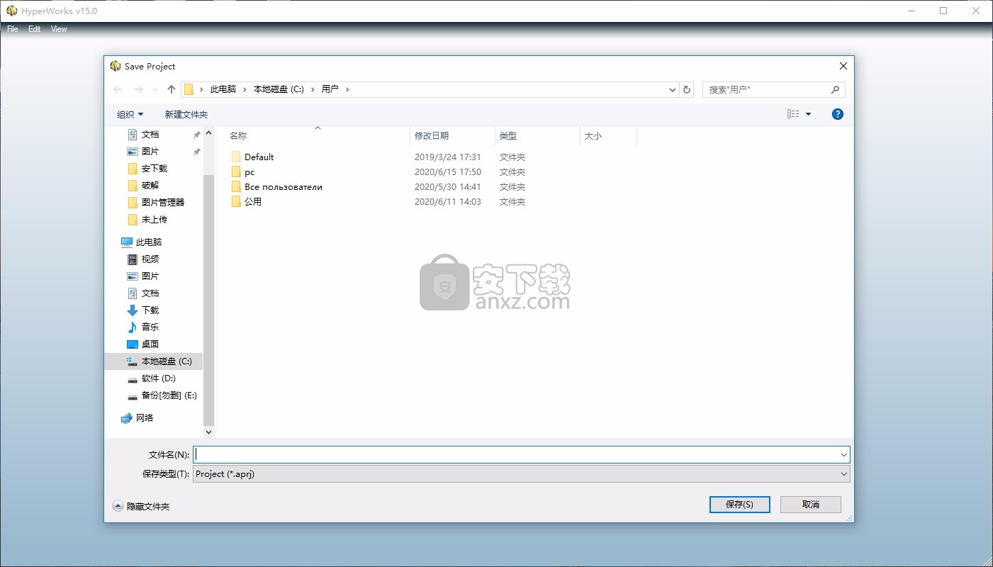
Task: Expand the 文件名 dropdown arrow
Action: pyautogui.click(x=843, y=454)
